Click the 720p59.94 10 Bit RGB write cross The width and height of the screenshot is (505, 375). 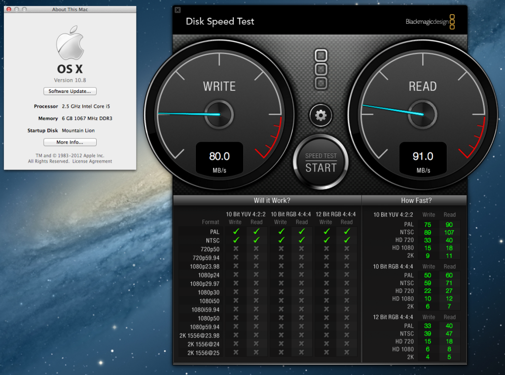(x=282, y=257)
